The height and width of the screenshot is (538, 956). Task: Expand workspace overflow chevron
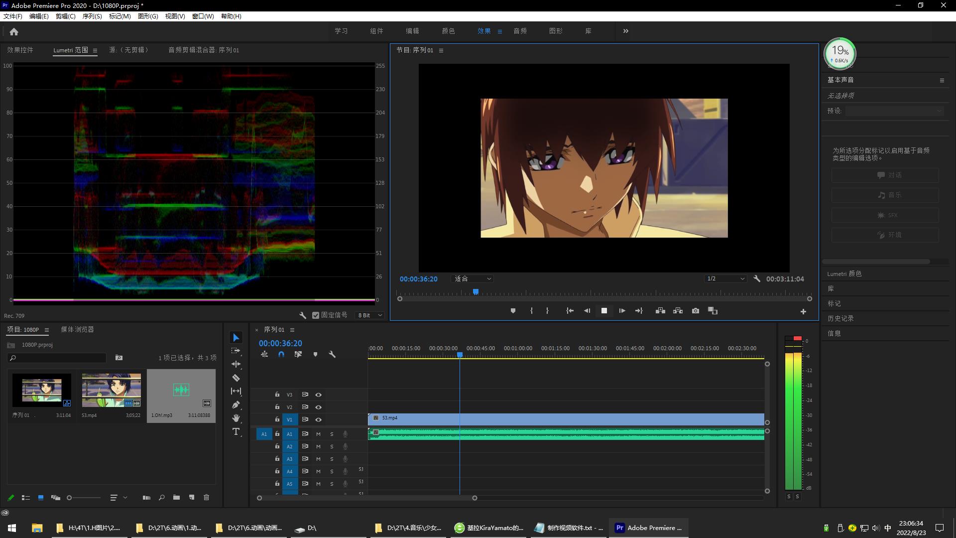[x=625, y=31]
